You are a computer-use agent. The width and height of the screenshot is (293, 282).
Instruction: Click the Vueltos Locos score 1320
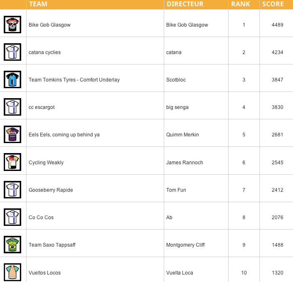(278, 273)
